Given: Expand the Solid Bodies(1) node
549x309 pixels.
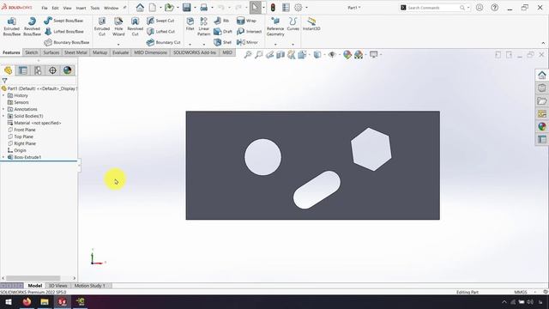Looking at the screenshot, I should coord(3,116).
